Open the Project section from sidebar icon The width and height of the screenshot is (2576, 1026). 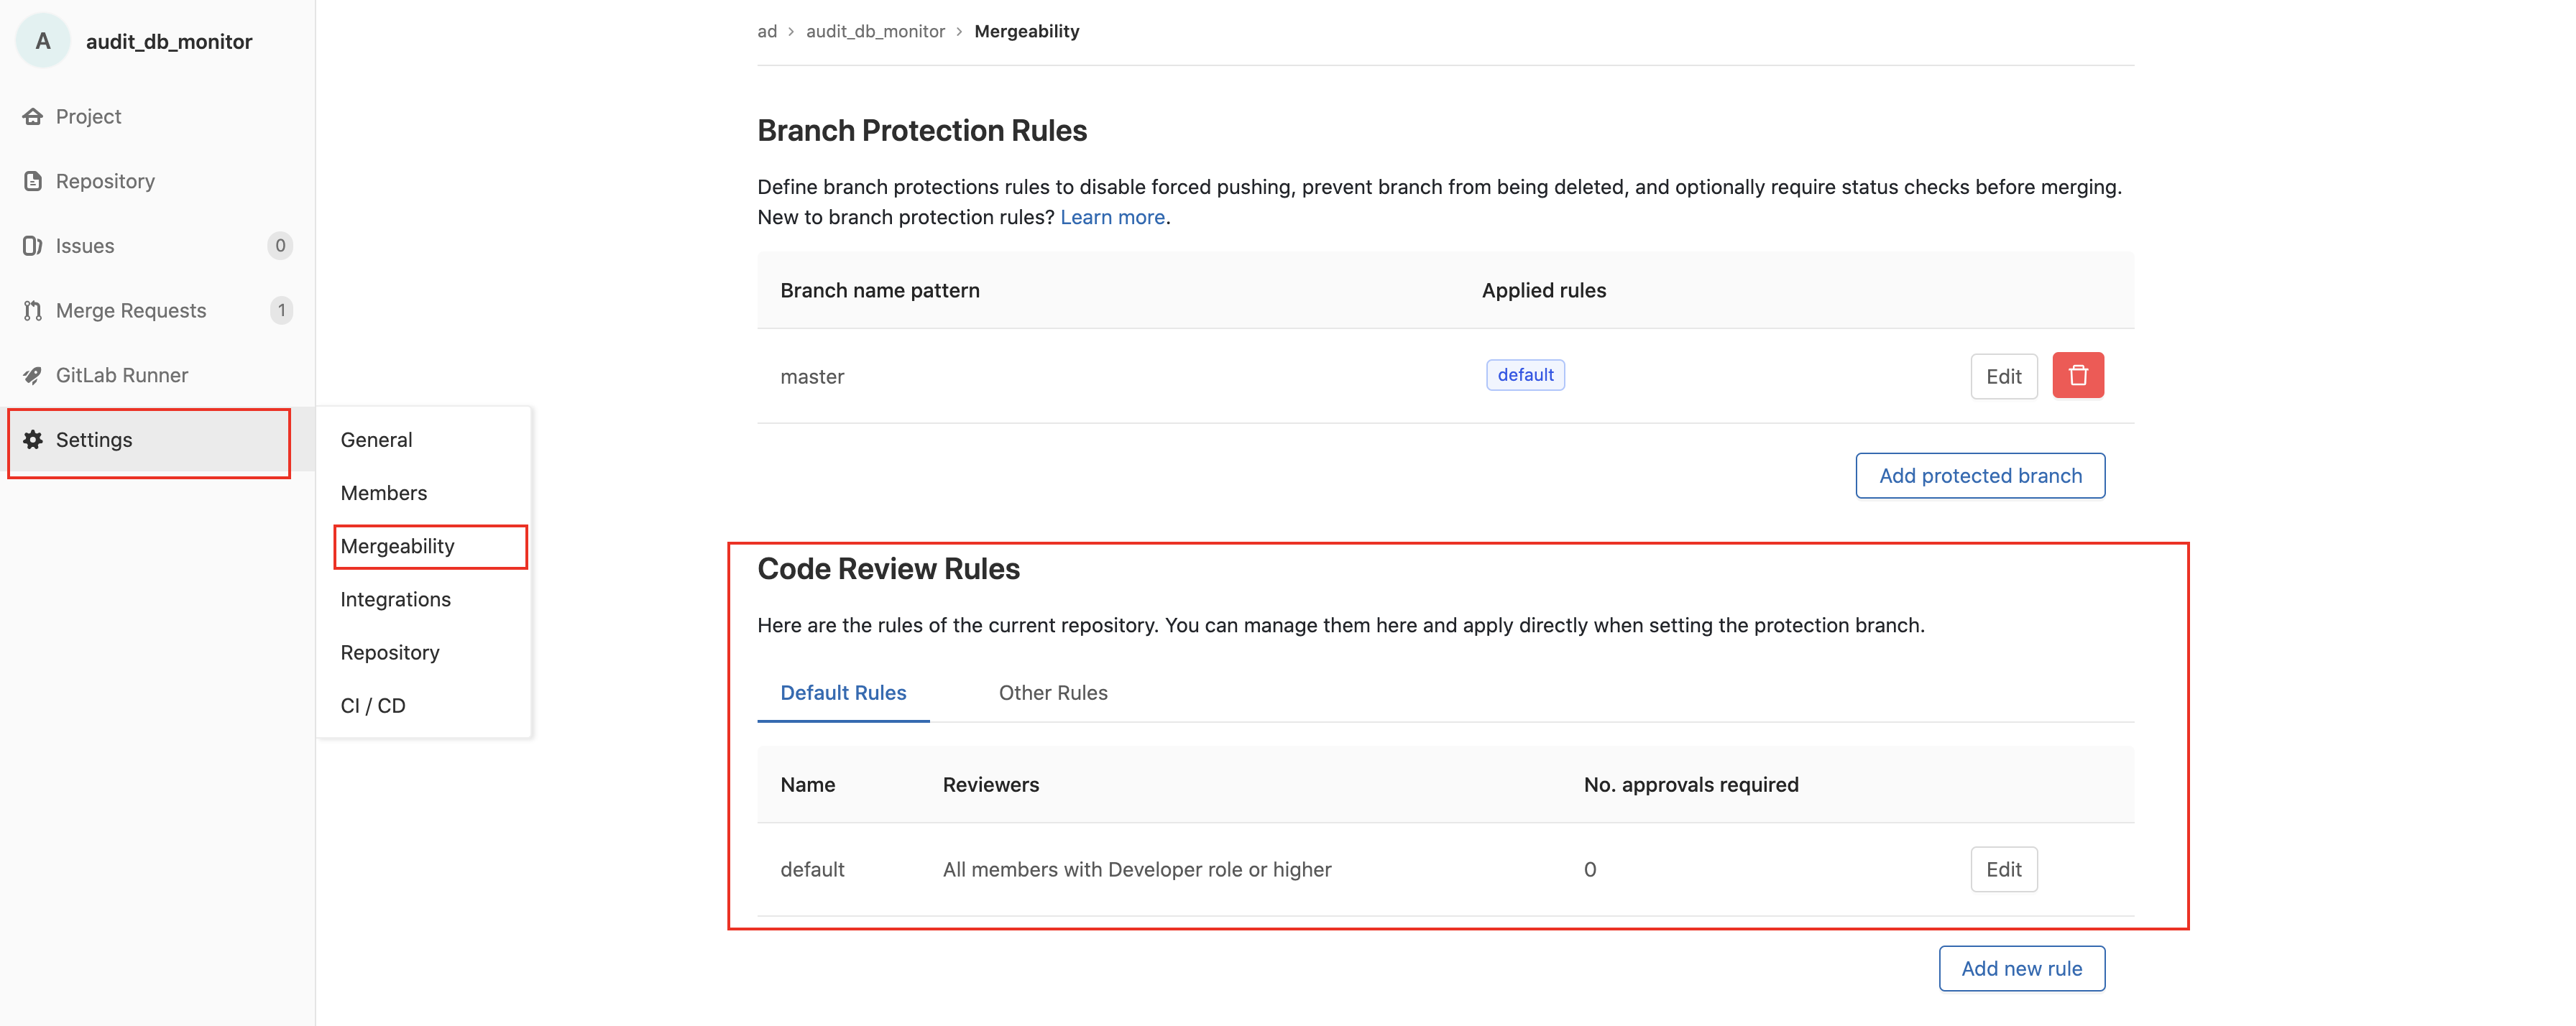[x=32, y=116]
